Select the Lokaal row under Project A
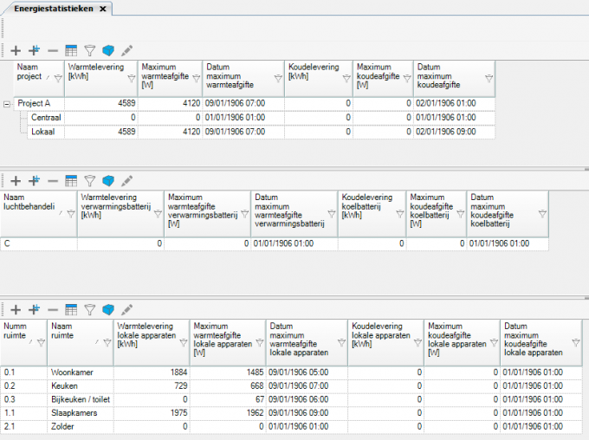This screenshot has width=589, height=440. 43,132
